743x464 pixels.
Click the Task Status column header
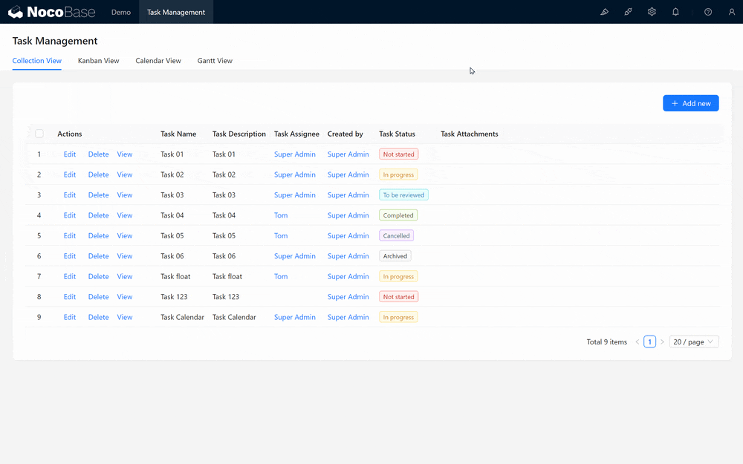point(397,134)
